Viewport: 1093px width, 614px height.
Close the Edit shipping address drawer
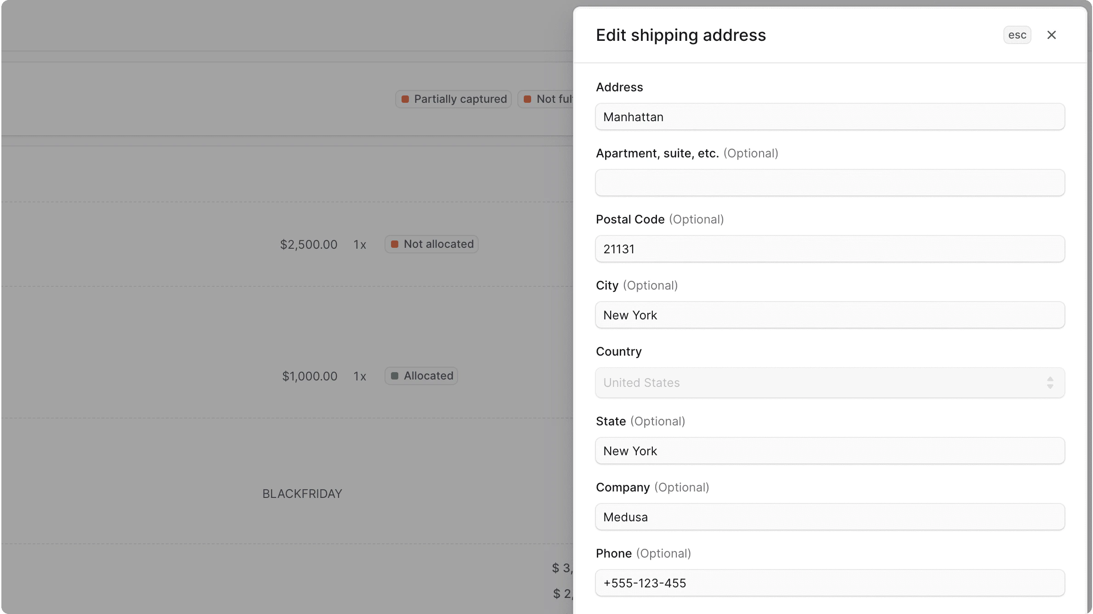(x=1051, y=35)
